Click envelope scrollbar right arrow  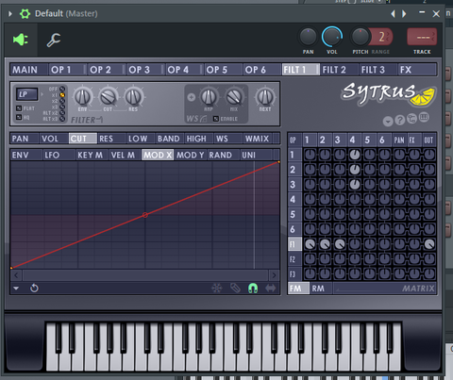274,275
